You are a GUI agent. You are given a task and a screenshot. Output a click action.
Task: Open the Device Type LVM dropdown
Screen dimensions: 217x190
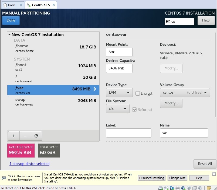pos(119,93)
